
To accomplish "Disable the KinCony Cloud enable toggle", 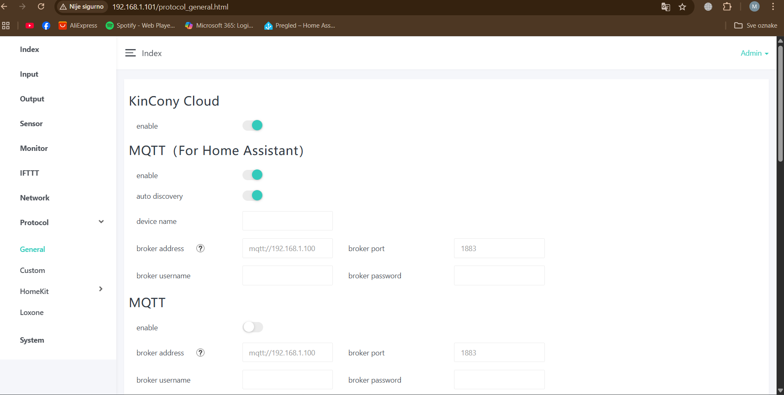I will [x=253, y=125].
